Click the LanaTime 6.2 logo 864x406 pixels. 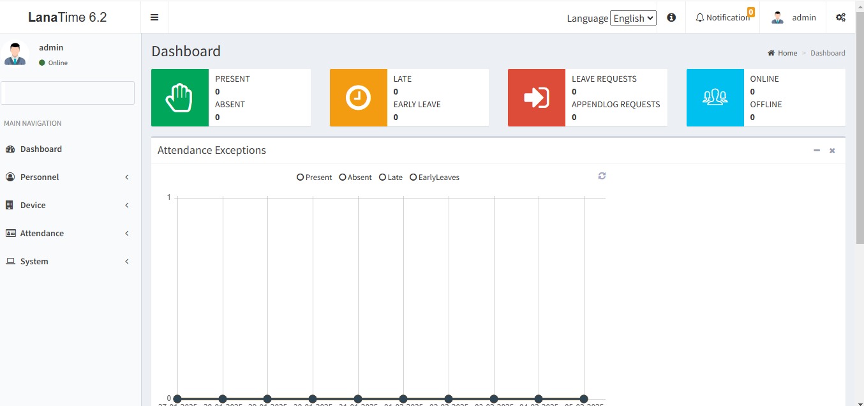68,17
